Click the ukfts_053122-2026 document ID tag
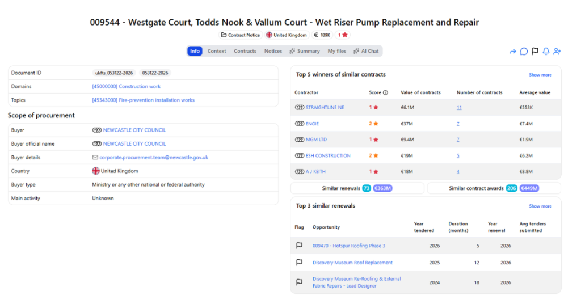Viewport: 581px width, 304px height. click(x=114, y=73)
